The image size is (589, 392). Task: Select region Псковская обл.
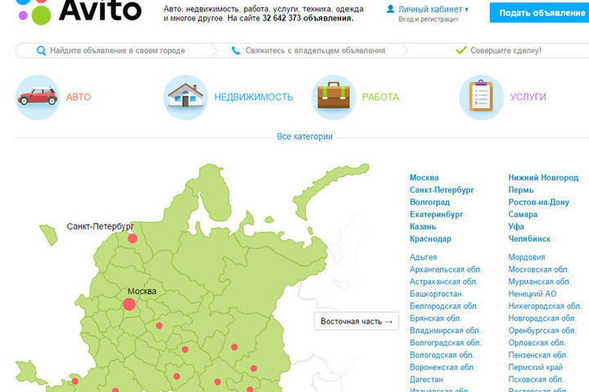pyautogui.click(x=536, y=380)
